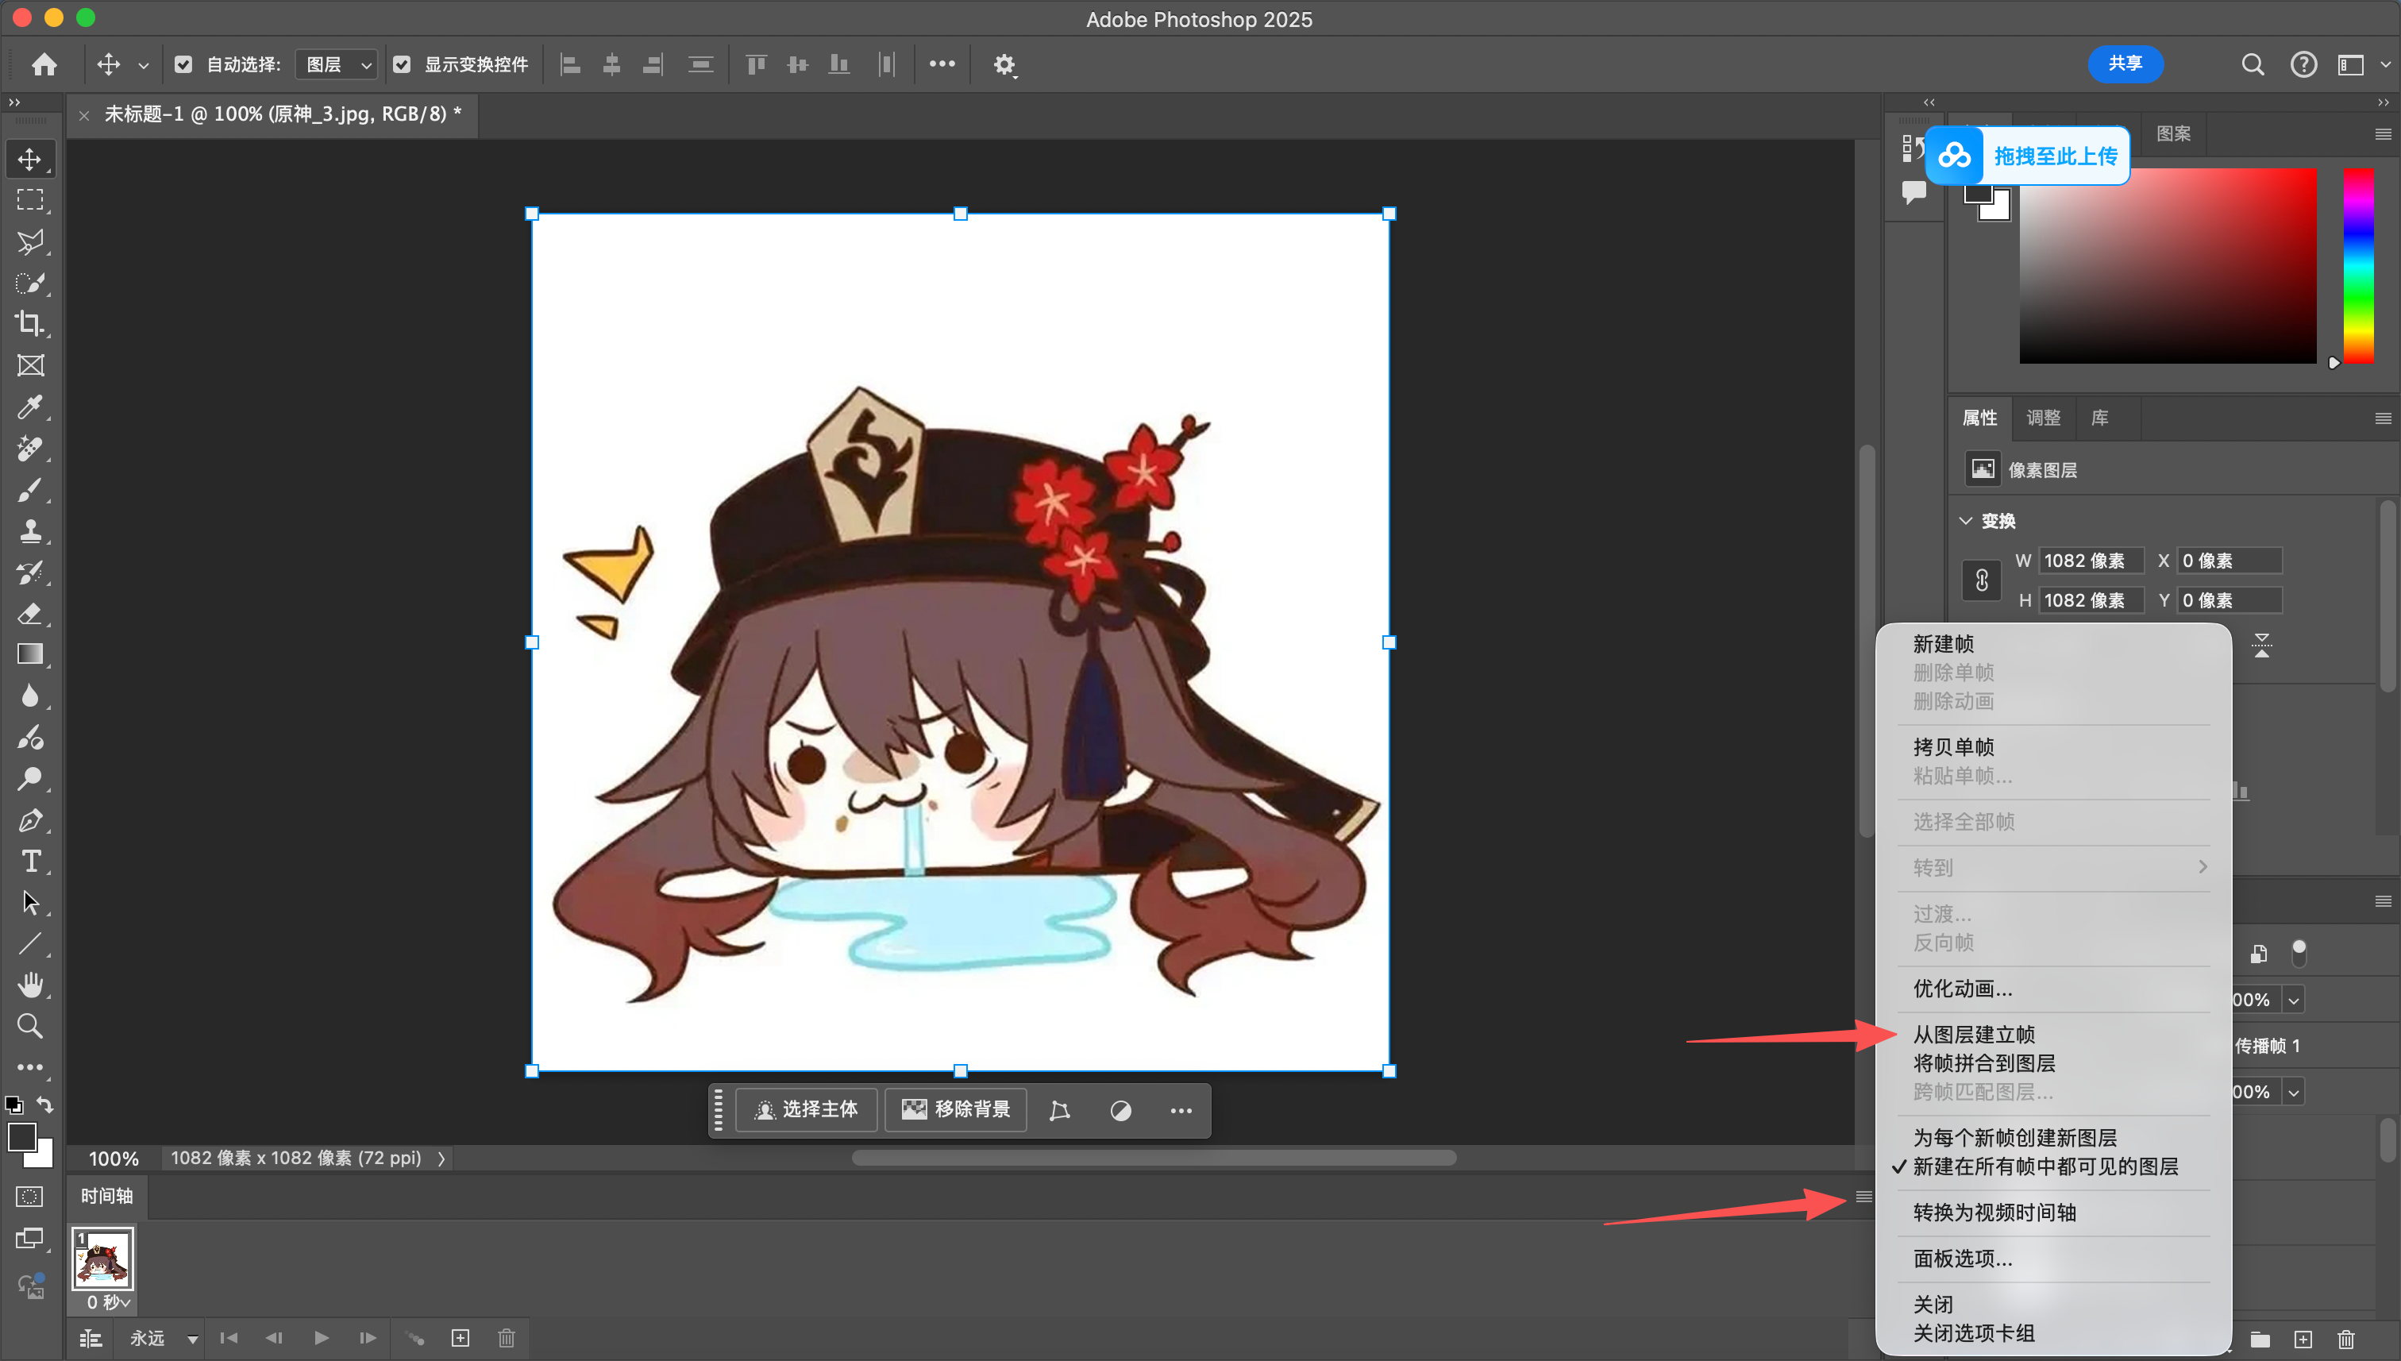The image size is (2401, 1361).
Task: Open the frame delay 0 秒 dropdown
Action: pyautogui.click(x=109, y=1302)
